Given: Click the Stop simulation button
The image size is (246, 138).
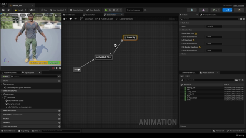Looking at the screenshot, I should [114, 10].
